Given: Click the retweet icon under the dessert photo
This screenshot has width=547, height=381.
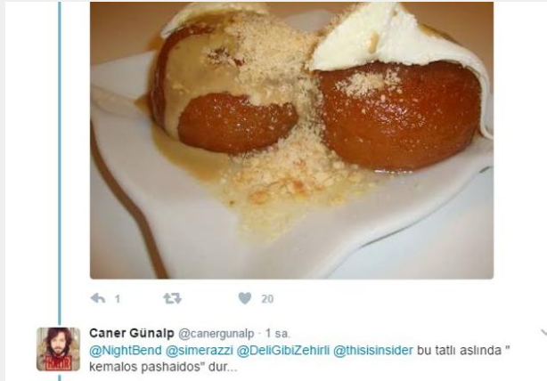Looking at the screenshot, I should point(172,298).
